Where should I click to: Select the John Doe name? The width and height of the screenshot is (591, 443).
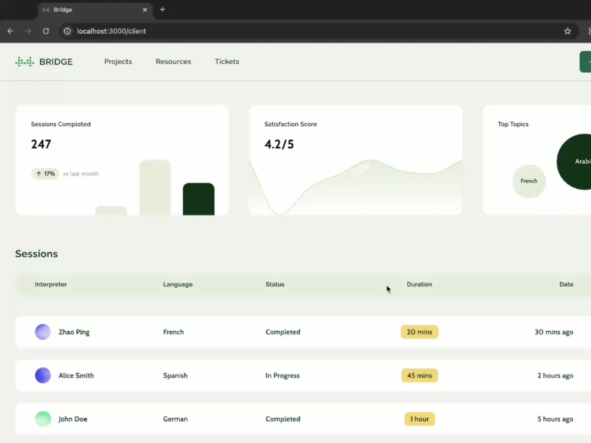[x=73, y=419]
